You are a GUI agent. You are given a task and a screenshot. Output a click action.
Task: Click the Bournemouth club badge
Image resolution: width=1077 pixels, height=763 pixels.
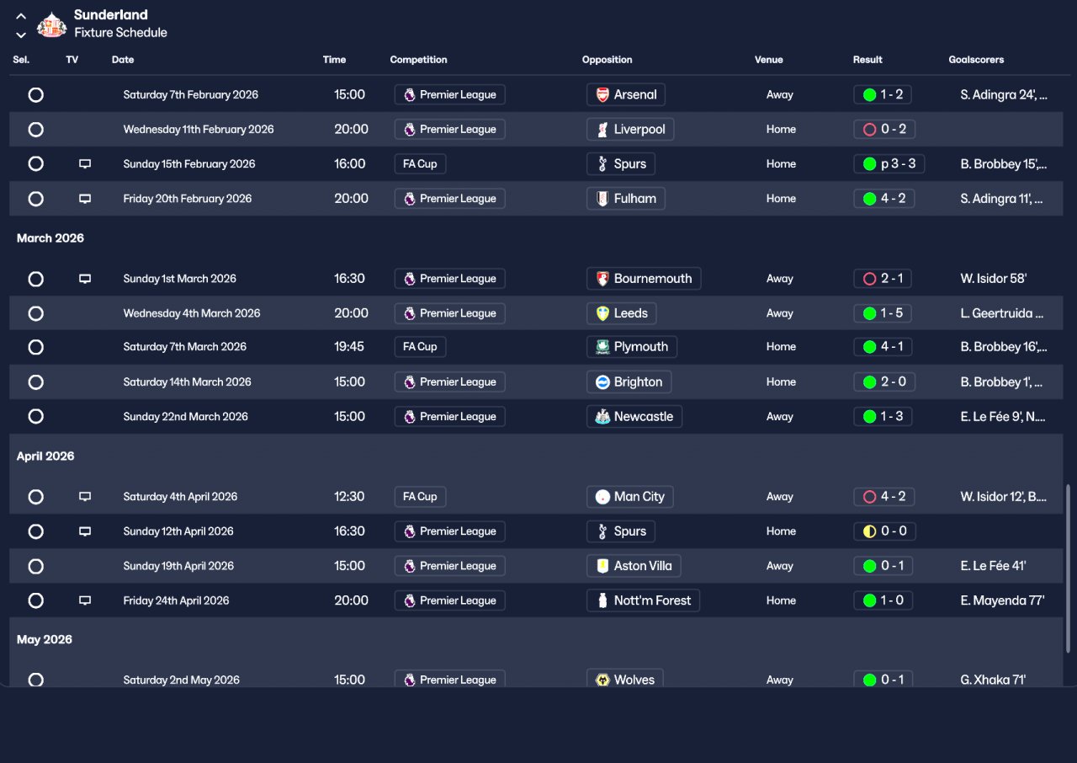tap(602, 279)
